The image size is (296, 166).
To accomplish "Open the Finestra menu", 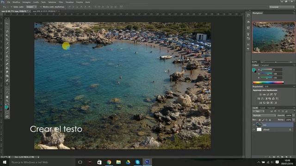I will pyautogui.click(x=79, y=2).
